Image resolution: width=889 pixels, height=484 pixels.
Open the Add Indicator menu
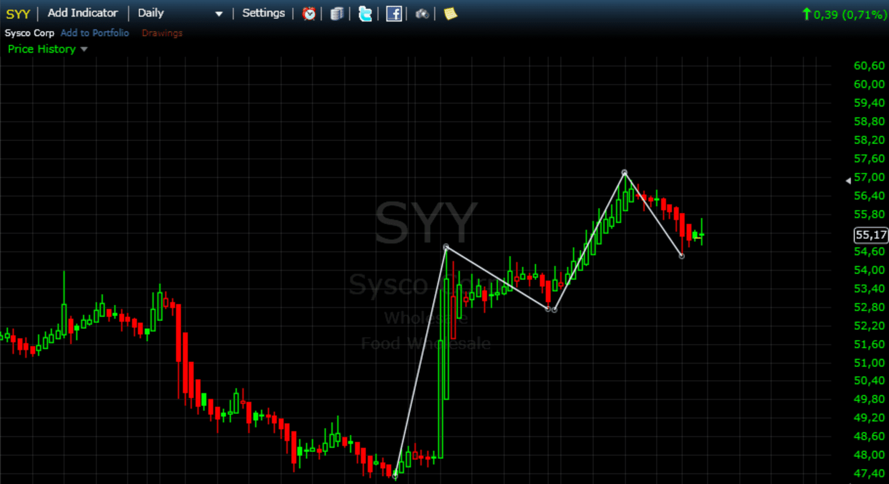[x=83, y=13]
